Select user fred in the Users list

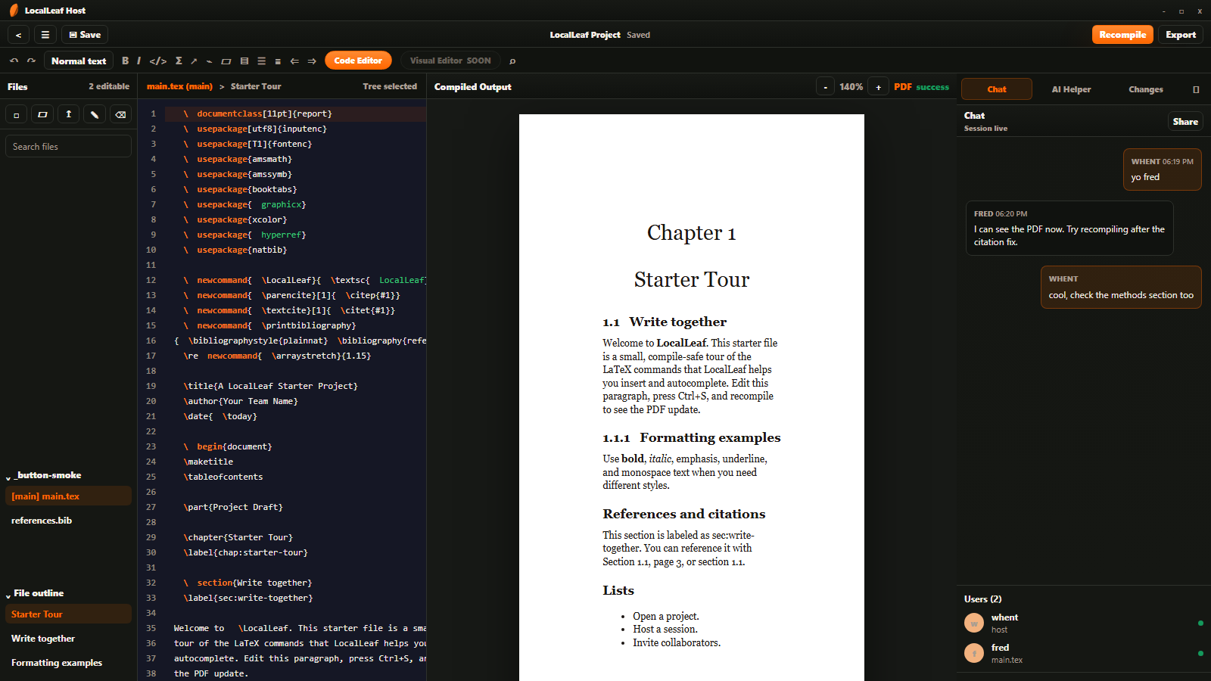click(1082, 653)
